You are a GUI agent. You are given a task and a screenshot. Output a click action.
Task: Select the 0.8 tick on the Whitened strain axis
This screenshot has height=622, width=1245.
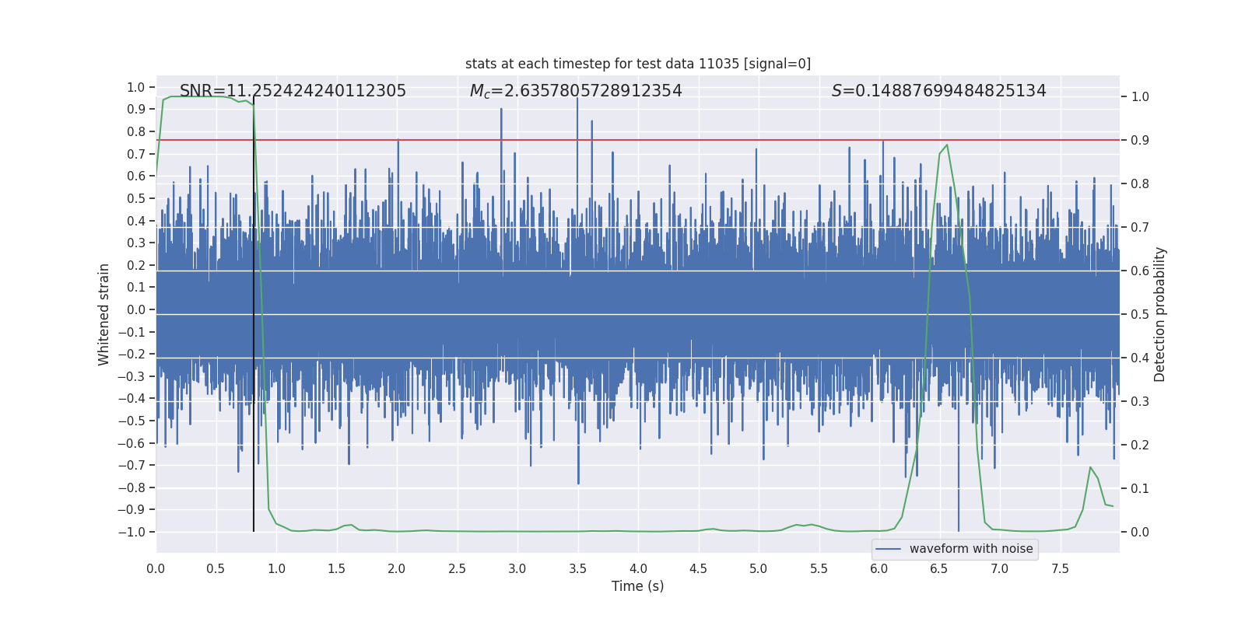click(136, 131)
